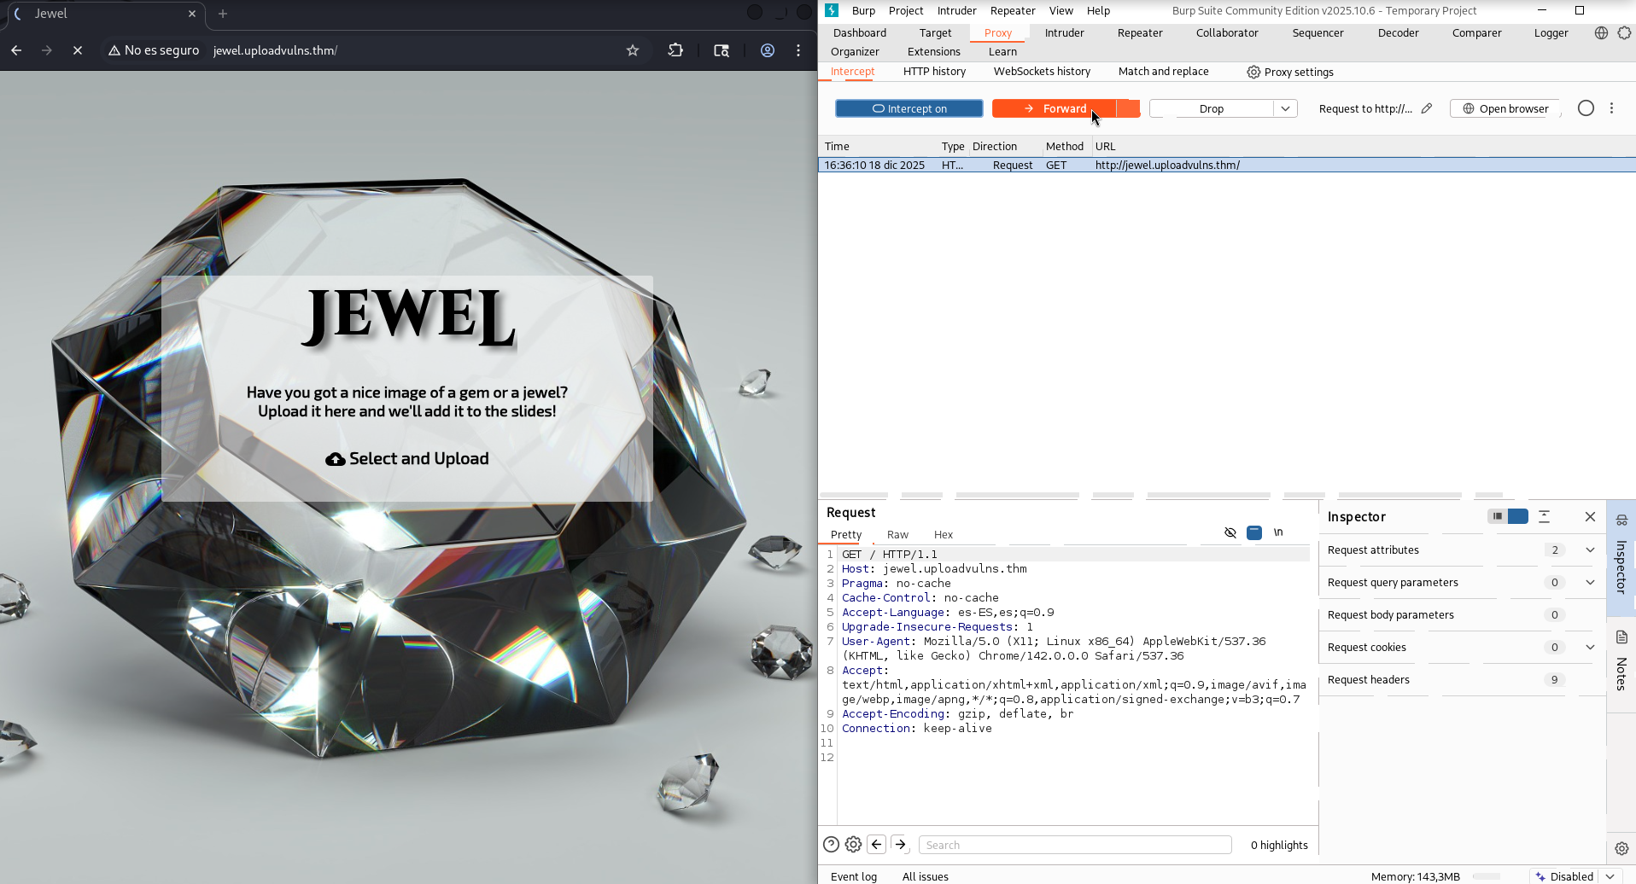Screen dimensions: 1636x884
Task: Close the Inspector panel
Action: coord(1590,516)
